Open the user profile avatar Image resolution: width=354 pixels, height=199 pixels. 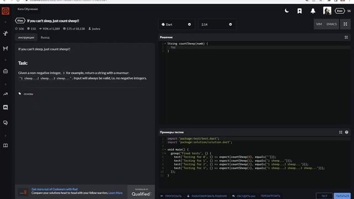(327, 11)
